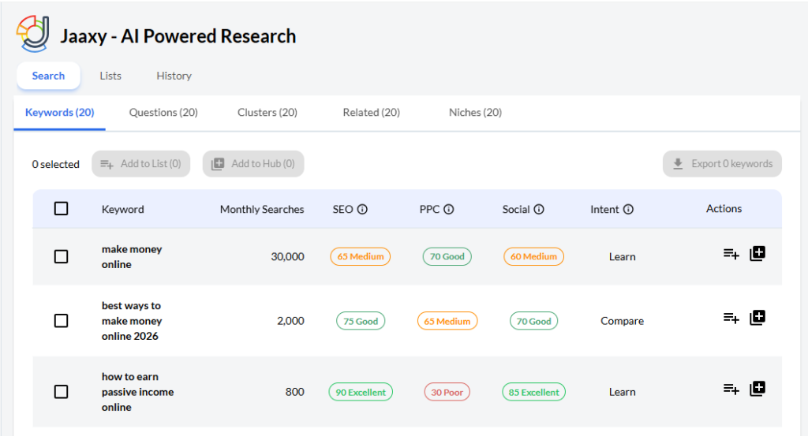
Task: Open the Lists tab
Action: pyautogui.click(x=110, y=76)
